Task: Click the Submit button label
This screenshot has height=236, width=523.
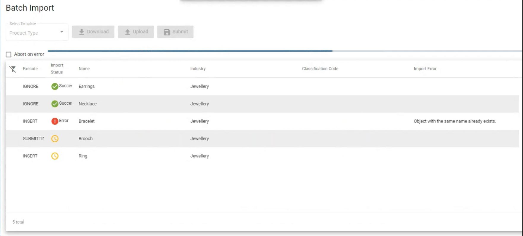Action: click(x=180, y=32)
